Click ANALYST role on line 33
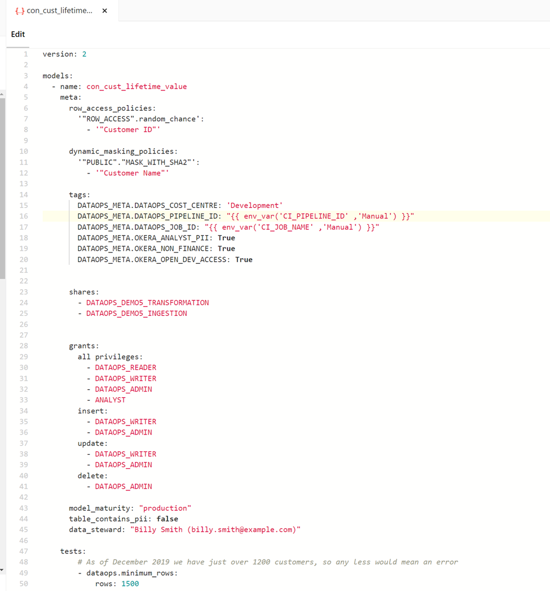This screenshot has height=591, width=550. click(x=110, y=400)
